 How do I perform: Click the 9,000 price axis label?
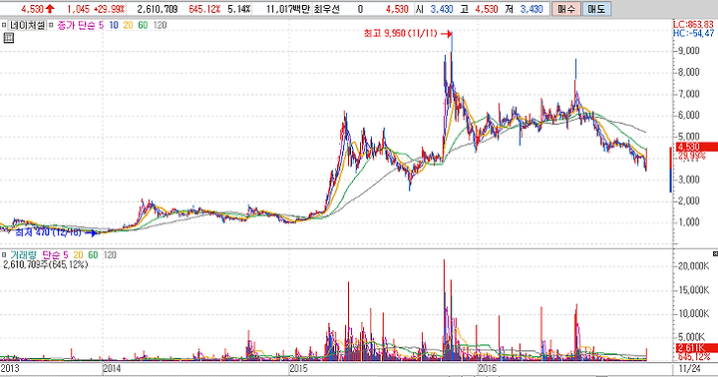(689, 51)
